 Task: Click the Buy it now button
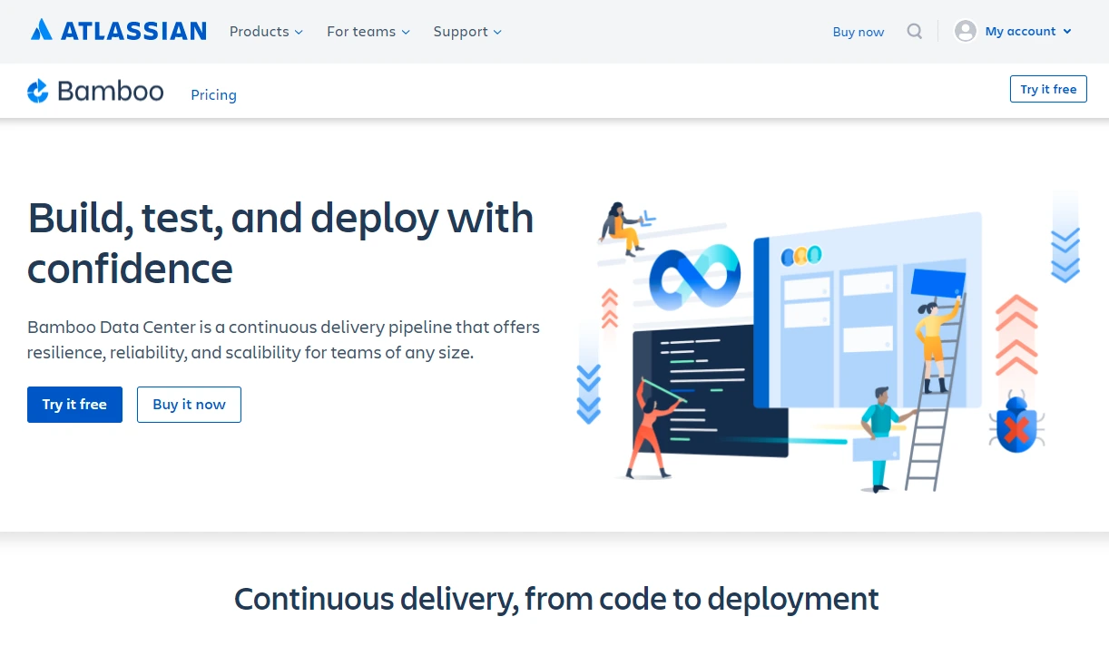click(189, 404)
